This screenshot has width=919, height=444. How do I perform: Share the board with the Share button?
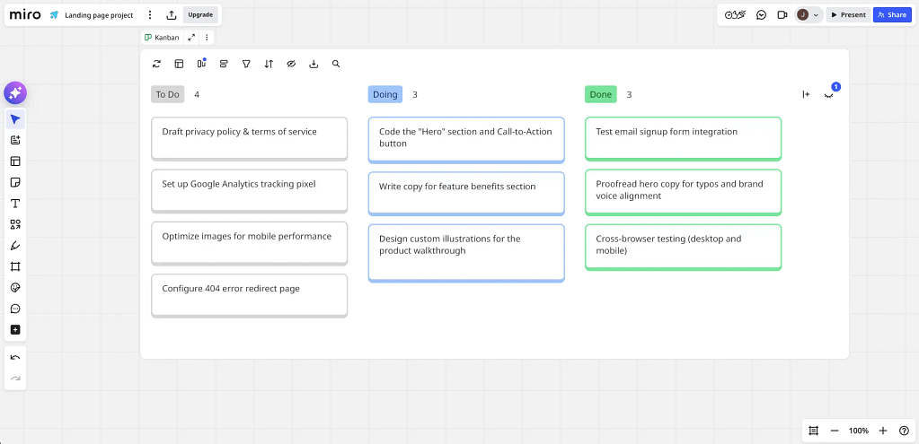[x=892, y=14]
